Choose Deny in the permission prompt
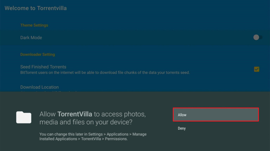The image size is (270, 151). click(x=182, y=128)
